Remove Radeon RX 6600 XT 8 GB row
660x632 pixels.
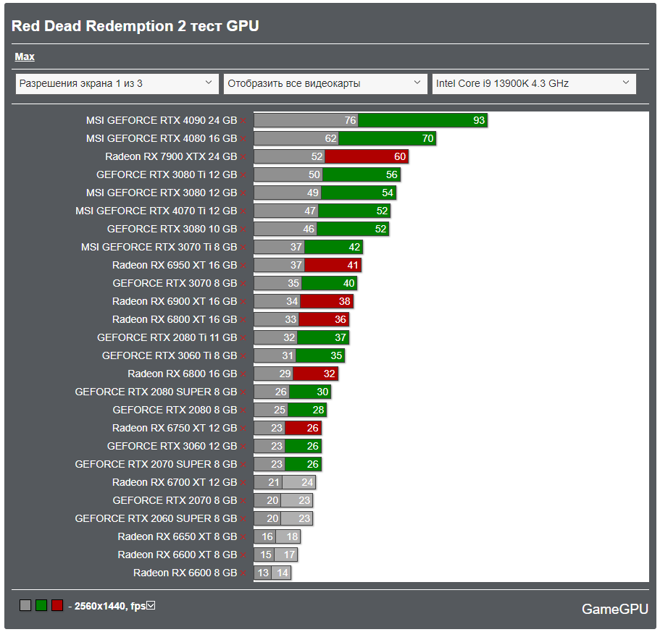(243, 555)
